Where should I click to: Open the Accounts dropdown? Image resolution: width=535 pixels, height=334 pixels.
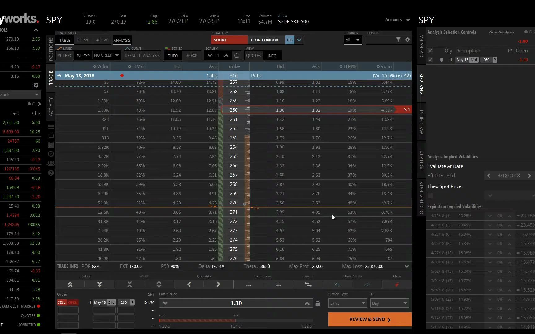(x=398, y=20)
